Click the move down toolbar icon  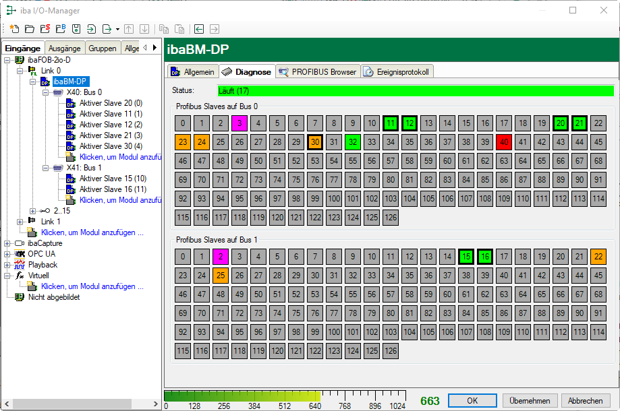144,29
